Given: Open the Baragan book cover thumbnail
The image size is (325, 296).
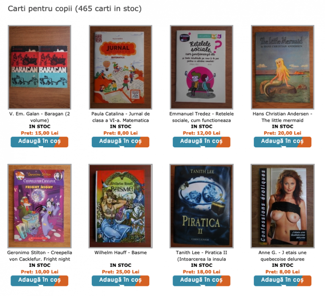Looking at the screenshot, I should 39,67.
